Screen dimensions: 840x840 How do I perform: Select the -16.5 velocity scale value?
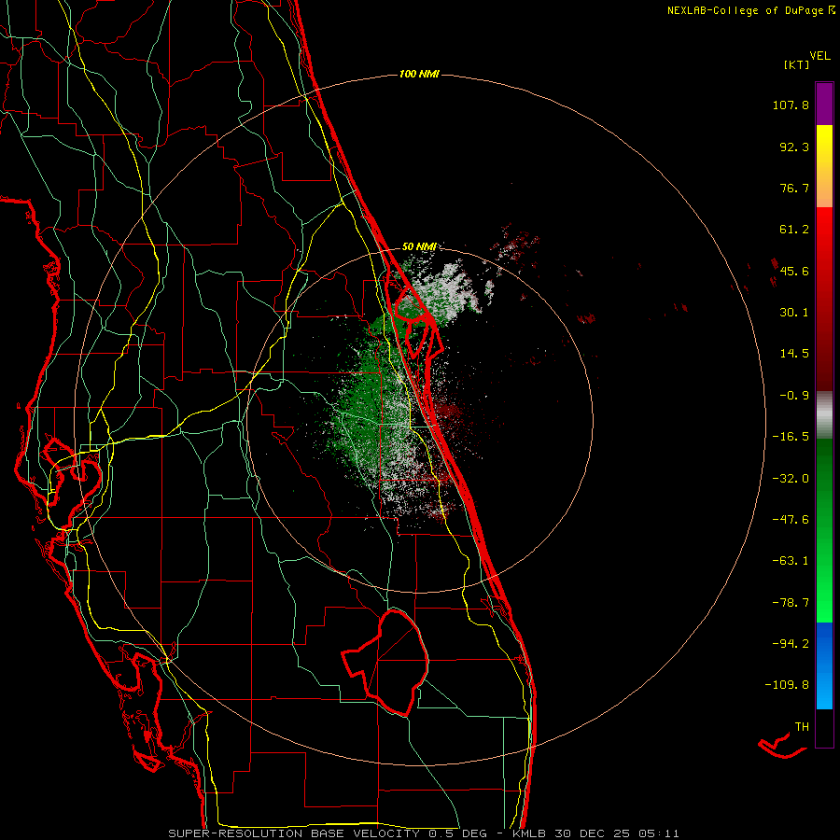[791, 437]
